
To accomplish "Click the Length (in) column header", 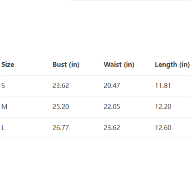I will point(172,65).
